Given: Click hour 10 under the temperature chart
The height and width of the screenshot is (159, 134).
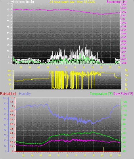Looking at the screenshot, I should 58,155.
